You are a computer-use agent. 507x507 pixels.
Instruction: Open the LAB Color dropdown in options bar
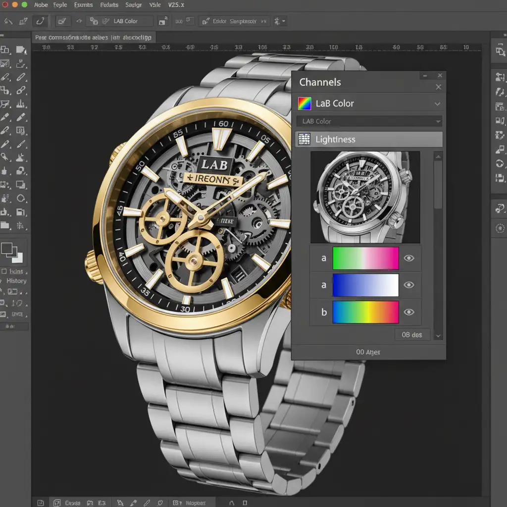(x=126, y=21)
